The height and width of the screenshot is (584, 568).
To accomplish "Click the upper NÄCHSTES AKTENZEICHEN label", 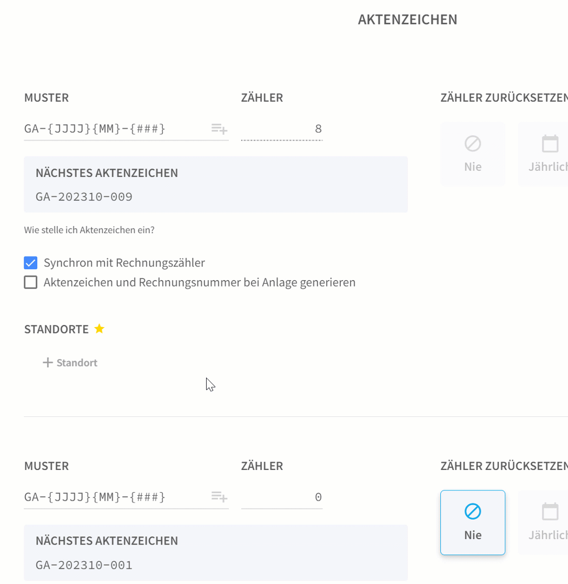I will 107,173.
